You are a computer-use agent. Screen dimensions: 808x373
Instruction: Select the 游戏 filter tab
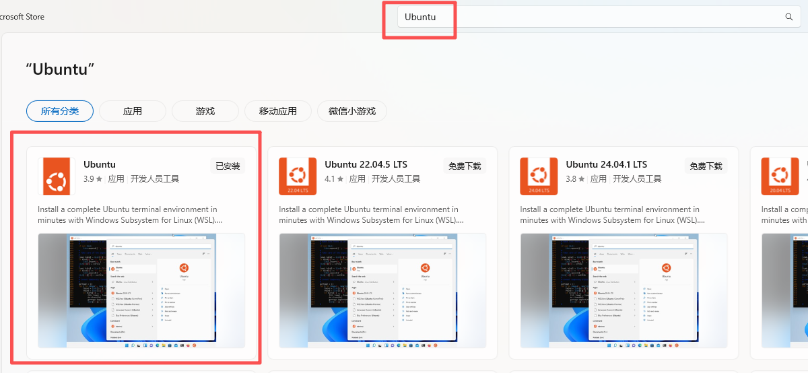pyautogui.click(x=205, y=111)
